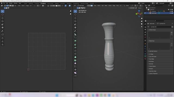Select the Edge Slide tool

75,67
